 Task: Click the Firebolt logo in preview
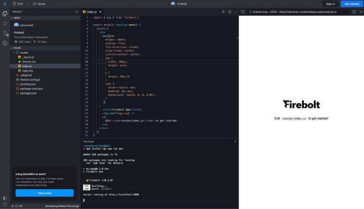[x=301, y=104]
